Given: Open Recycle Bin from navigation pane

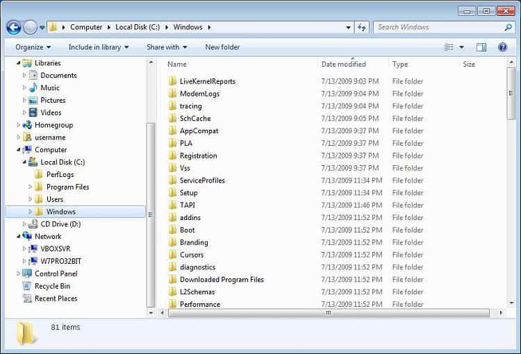Looking at the screenshot, I should coord(52,286).
